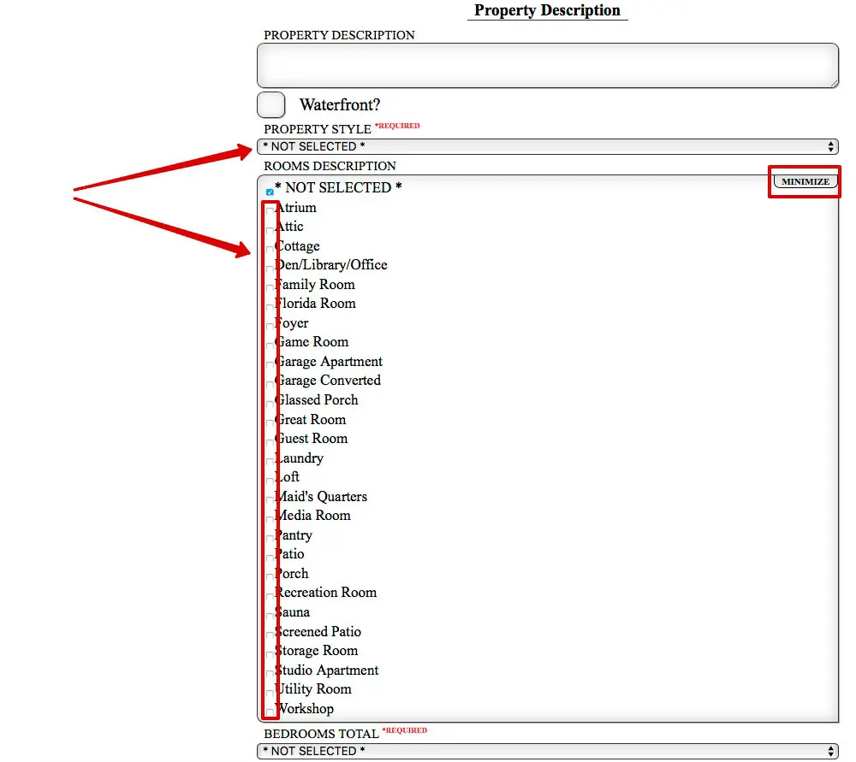
Task: Check the Maid's Quarters option
Action: (270, 499)
